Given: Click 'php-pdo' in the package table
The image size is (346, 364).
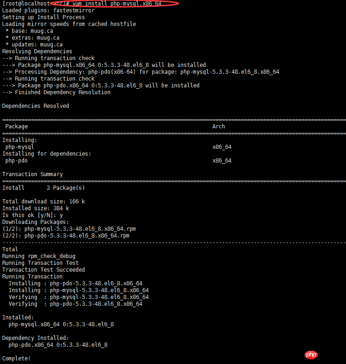Looking at the screenshot, I should [x=16, y=161].
